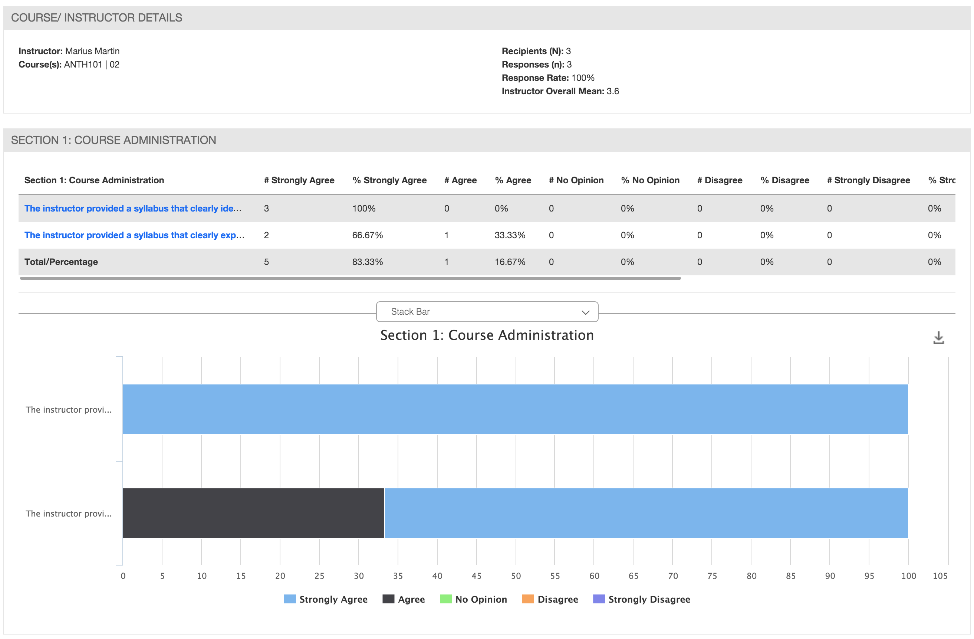
Task: Click the '# Agree' column header
Action: click(x=460, y=180)
